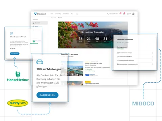
Task: Click the car icon above 10% auf Mietwagen
Action: pos(40,62)
